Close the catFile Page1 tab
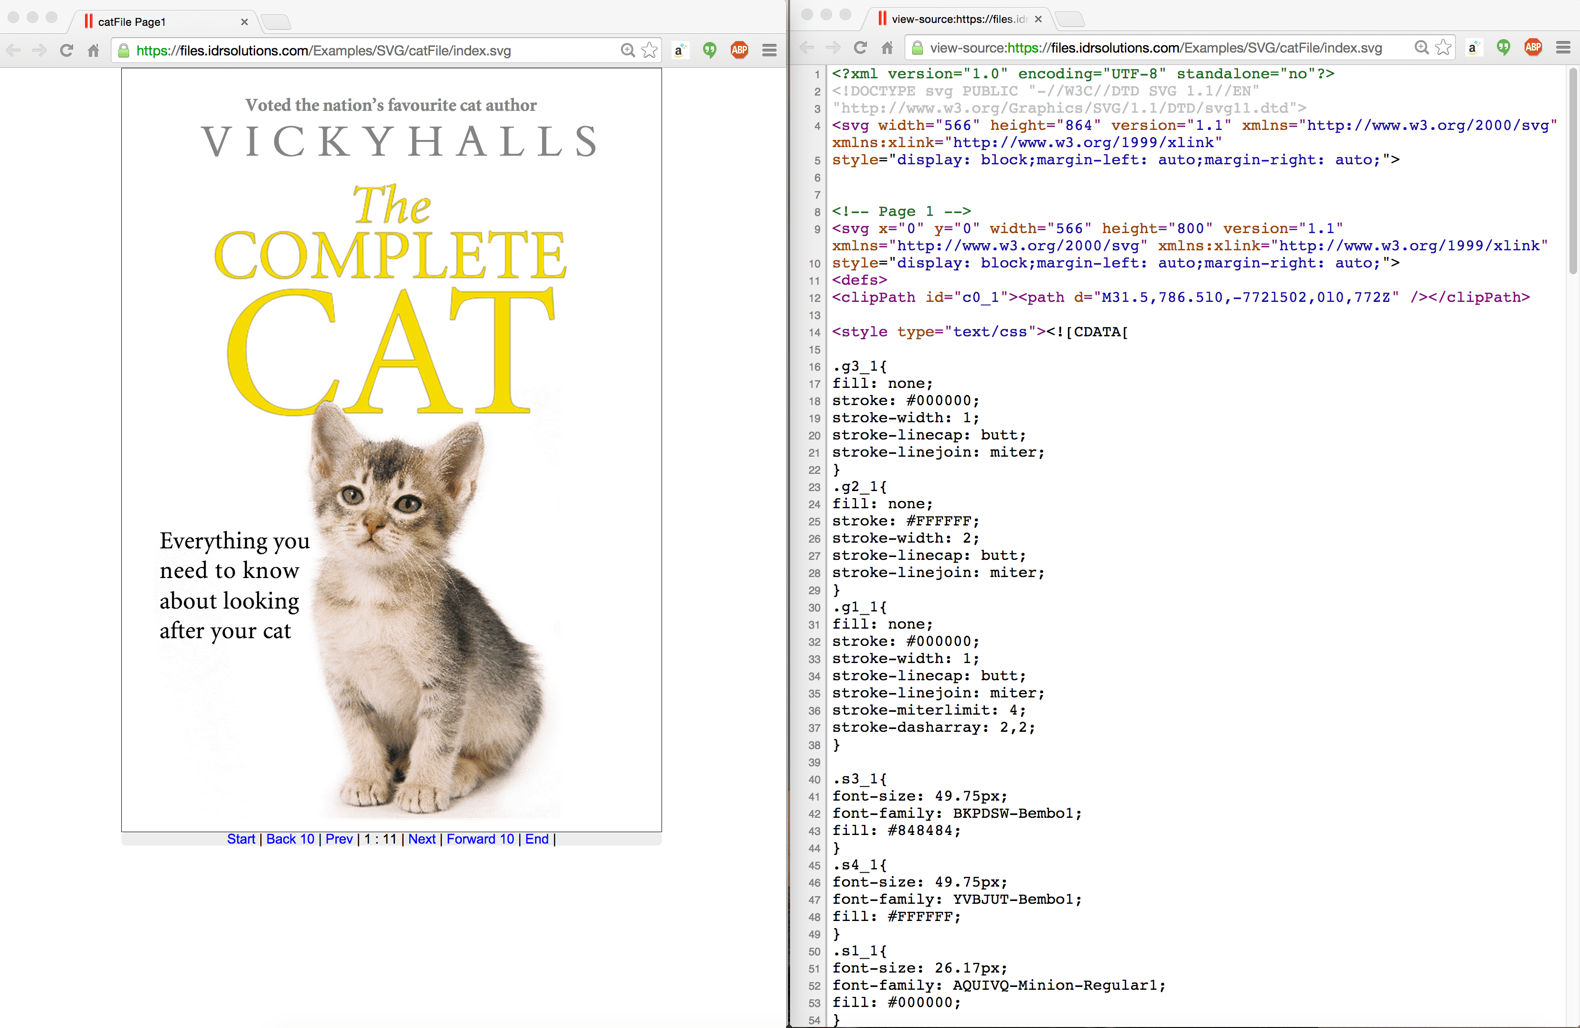The height and width of the screenshot is (1028, 1580). coord(244,22)
